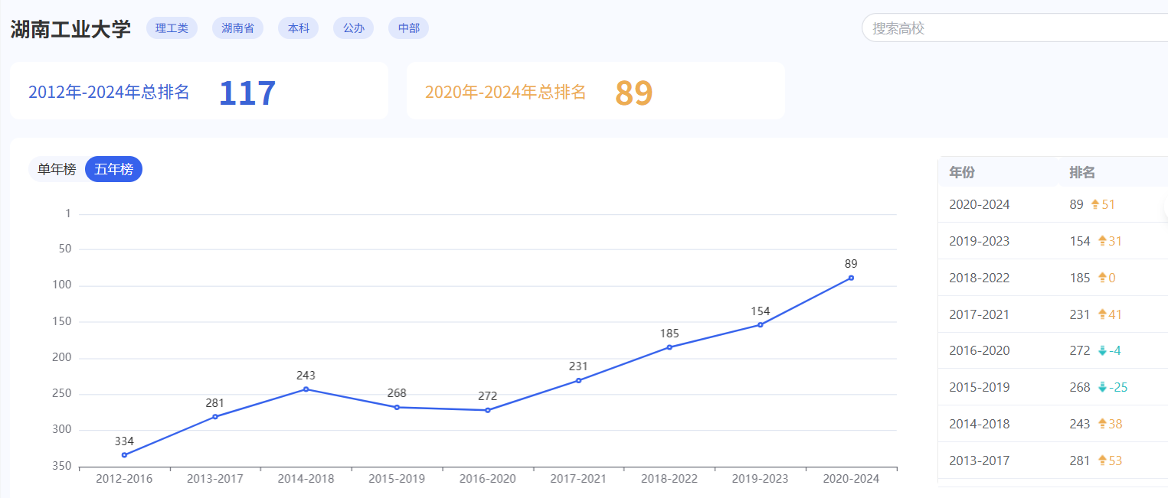Select the 本科 tag
The height and width of the screenshot is (498, 1168).
[x=298, y=28]
